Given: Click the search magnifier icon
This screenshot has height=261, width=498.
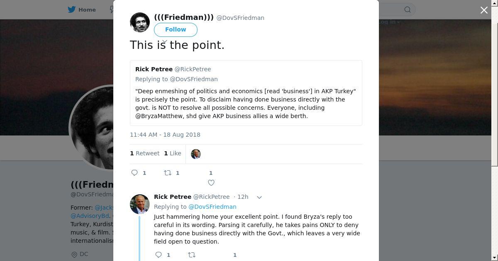Looking at the screenshot, I should 408,10.
